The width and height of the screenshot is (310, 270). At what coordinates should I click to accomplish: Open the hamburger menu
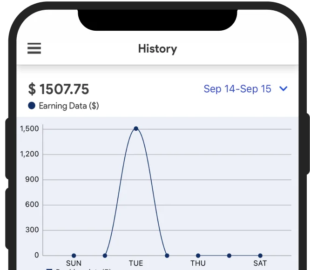[x=34, y=48]
